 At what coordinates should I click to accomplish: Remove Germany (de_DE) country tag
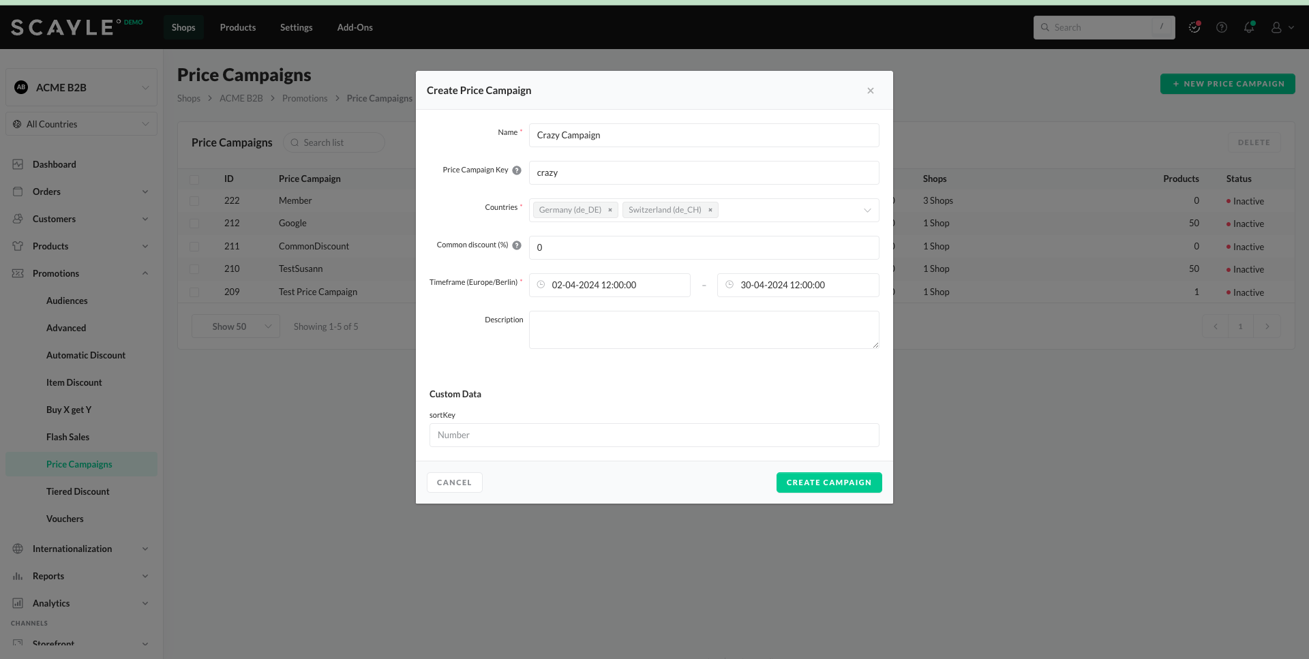point(610,210)
